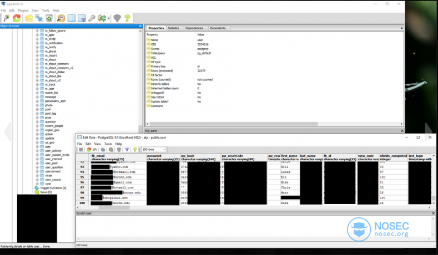
Task: Click the save icon in Edit Data toolbar
Action: [x=80, y=150]
